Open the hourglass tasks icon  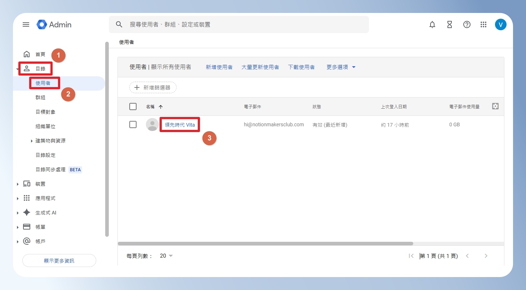click(x=450, y=24)
